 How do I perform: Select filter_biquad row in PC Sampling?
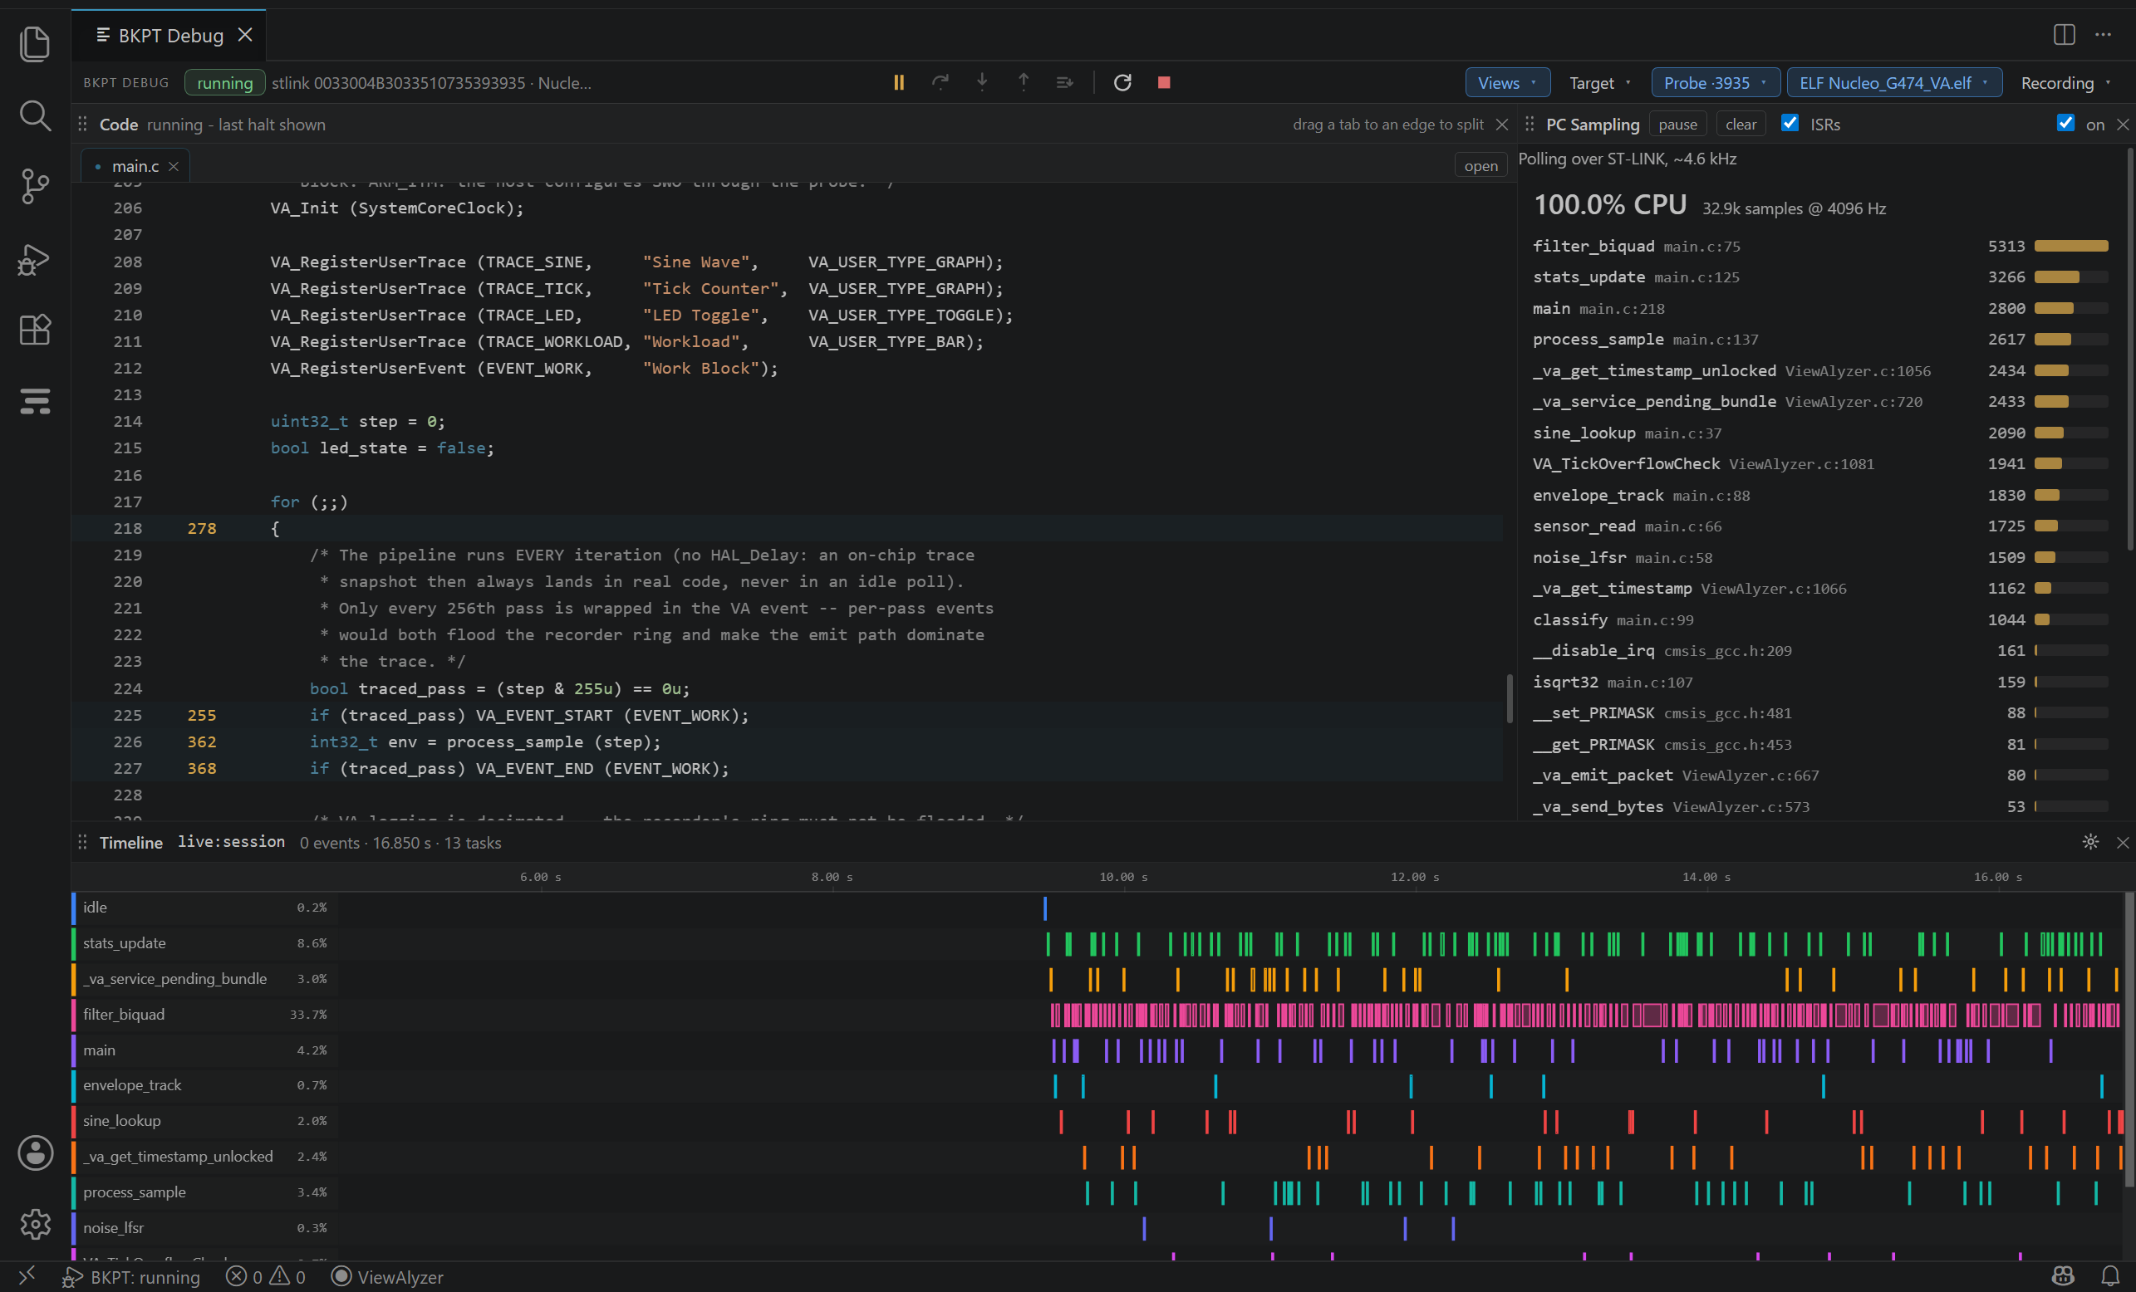coord(1819,246)
